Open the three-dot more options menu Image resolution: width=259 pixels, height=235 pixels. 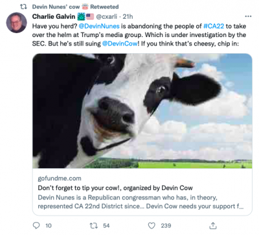click(248, 16)
